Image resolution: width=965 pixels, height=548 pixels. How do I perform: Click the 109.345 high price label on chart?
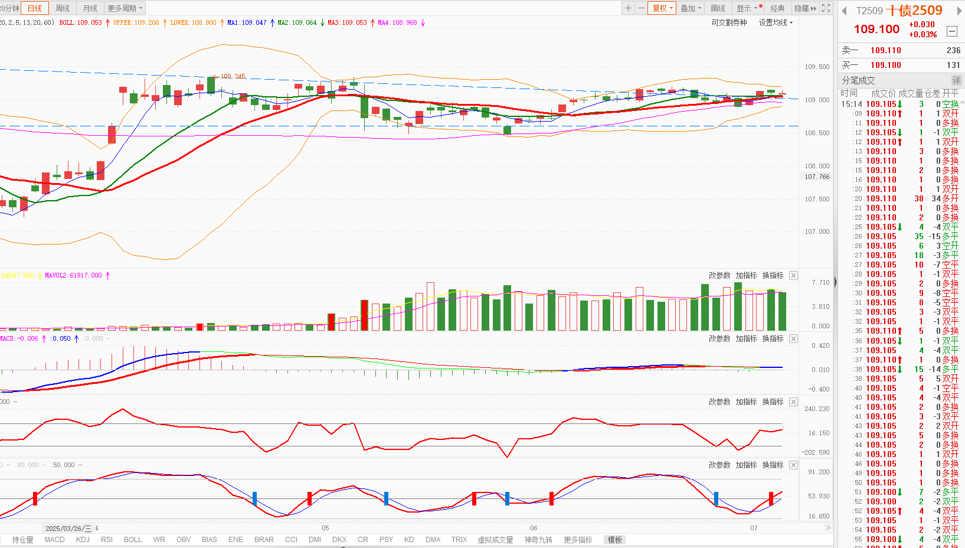click(x=233, y=76)
